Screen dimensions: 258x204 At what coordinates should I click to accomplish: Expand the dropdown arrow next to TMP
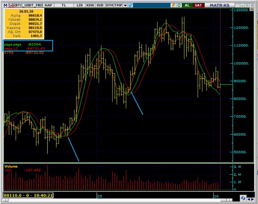(x=125, y=5)
